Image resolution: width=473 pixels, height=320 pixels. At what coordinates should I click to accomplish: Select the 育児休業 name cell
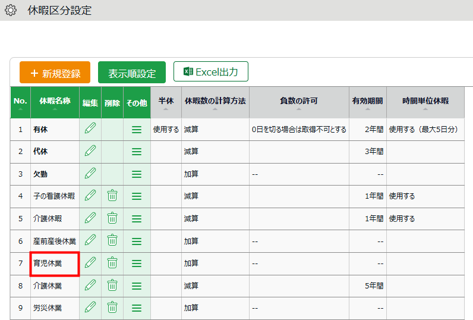pos(55,263)
